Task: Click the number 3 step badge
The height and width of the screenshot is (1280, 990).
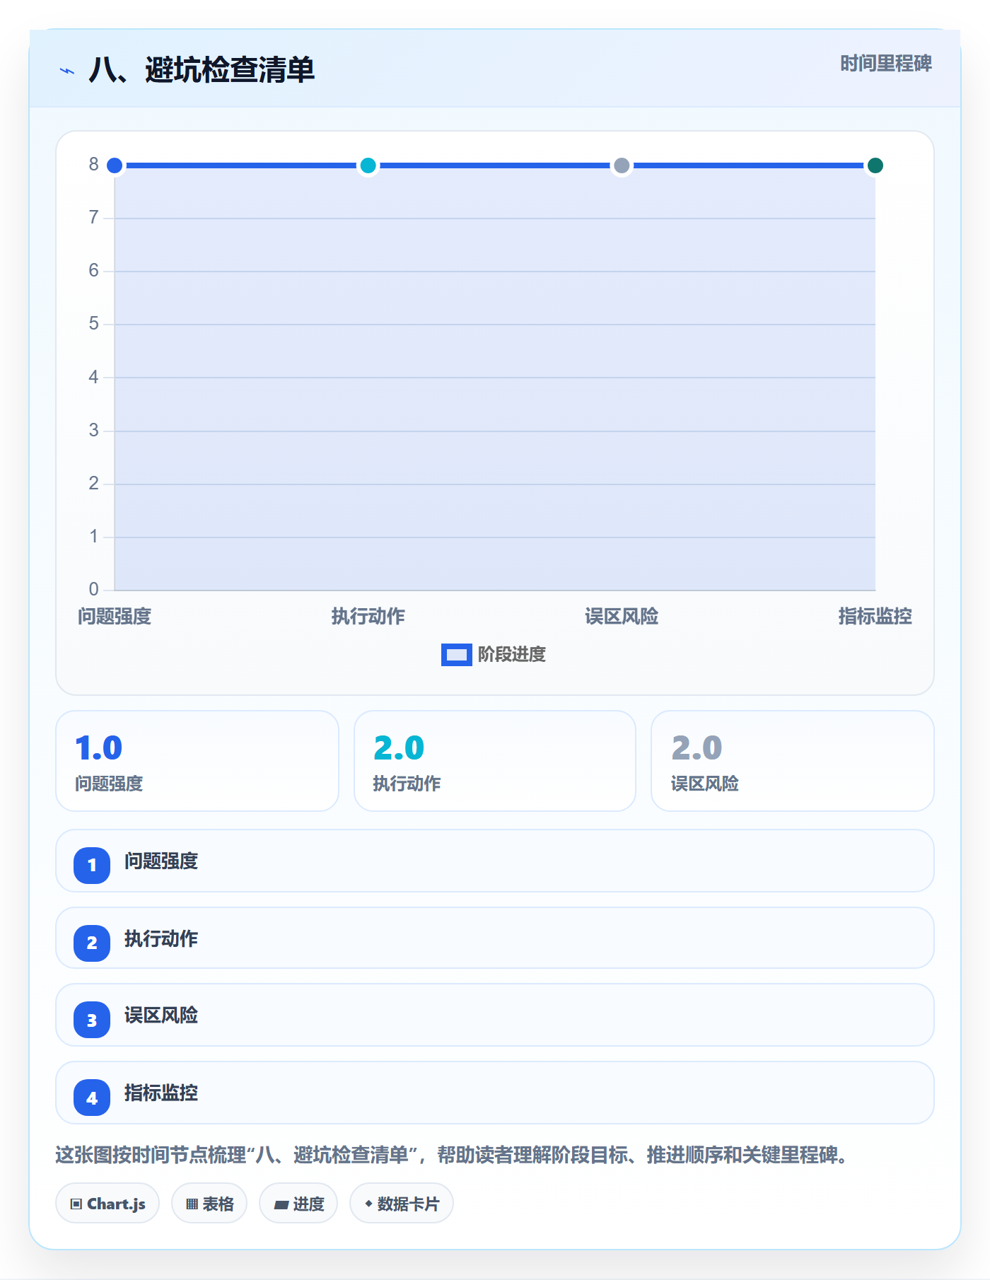Action: 92,1020
